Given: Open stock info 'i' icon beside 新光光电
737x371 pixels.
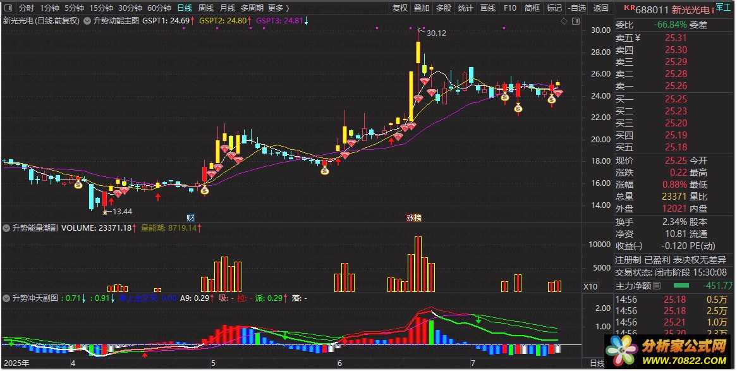Looking at the screenshot, I should (712, 9).
